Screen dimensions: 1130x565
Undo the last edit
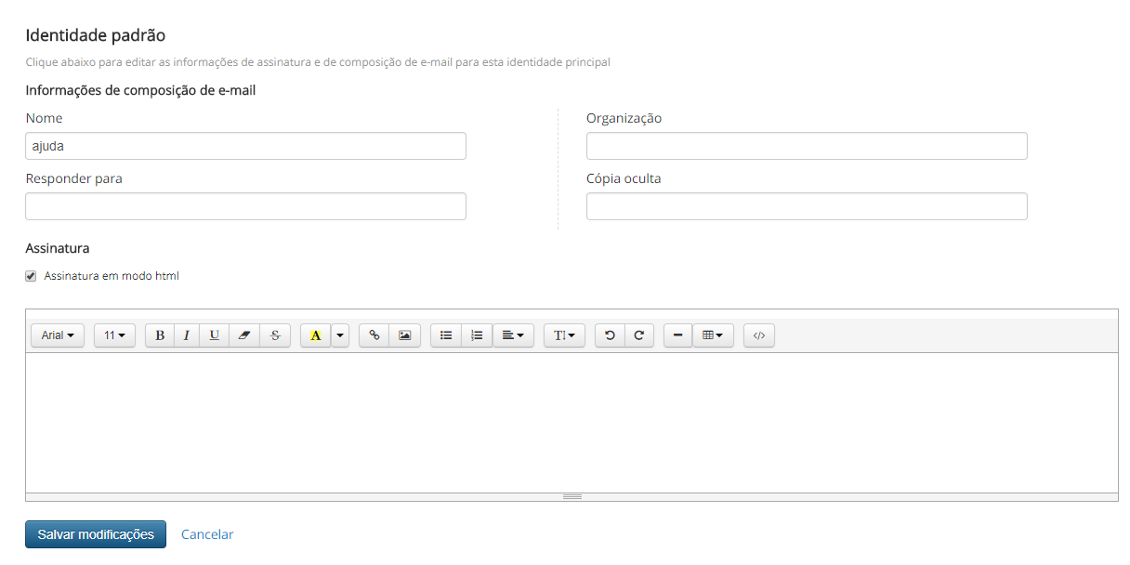(x=610, y=335)
